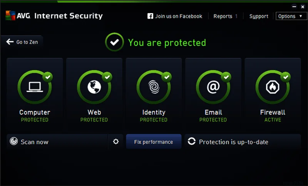Open the Firewall flame icon
This screenshot has height=186, width=308.
pos(273,87)
